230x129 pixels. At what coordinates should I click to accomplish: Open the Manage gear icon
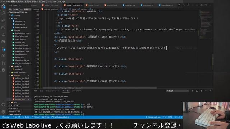click(3, 112)
